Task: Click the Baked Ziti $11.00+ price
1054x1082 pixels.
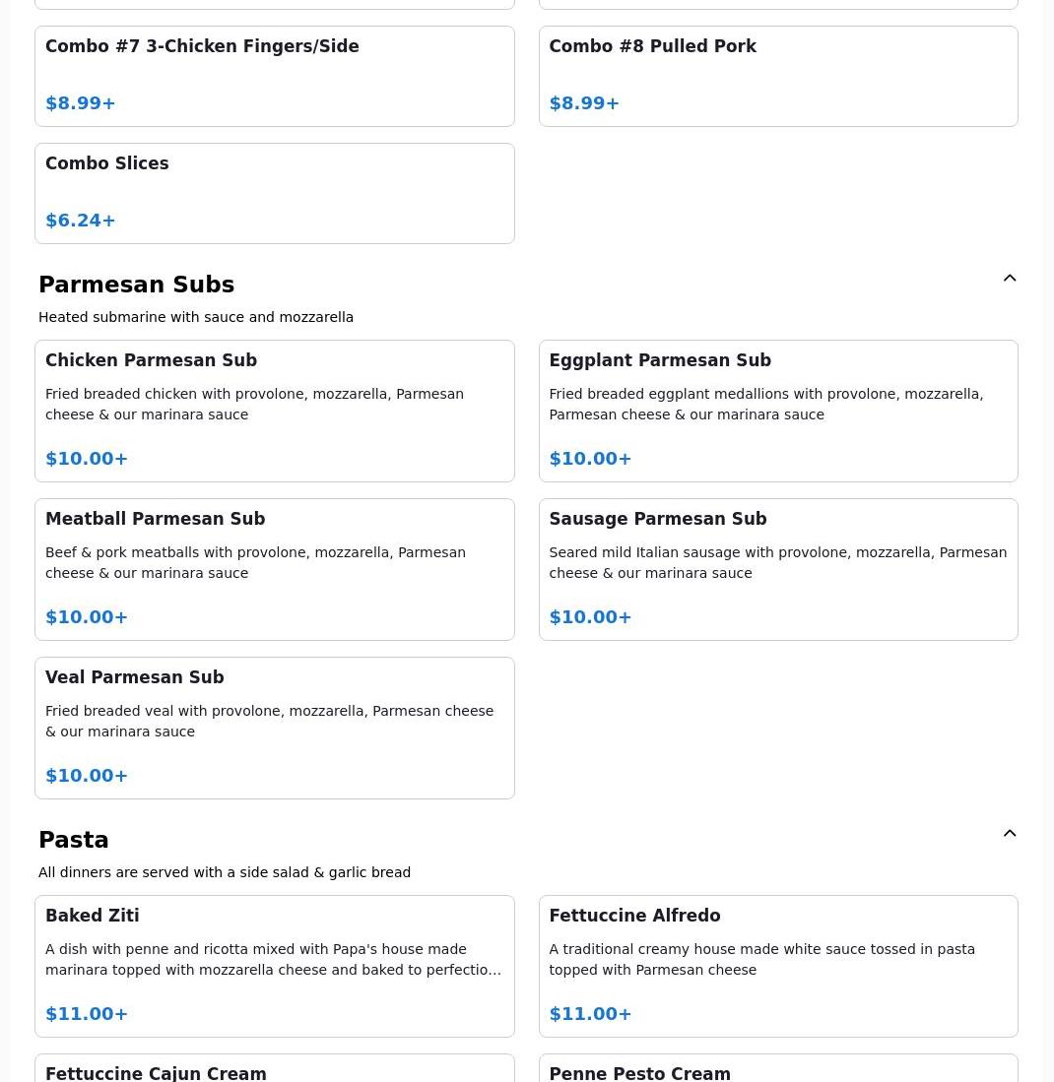Action: [x=87, y=1014]
